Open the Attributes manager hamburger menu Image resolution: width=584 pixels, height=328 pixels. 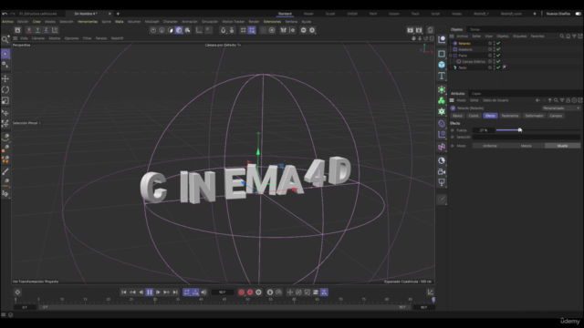tap(452, 100)
